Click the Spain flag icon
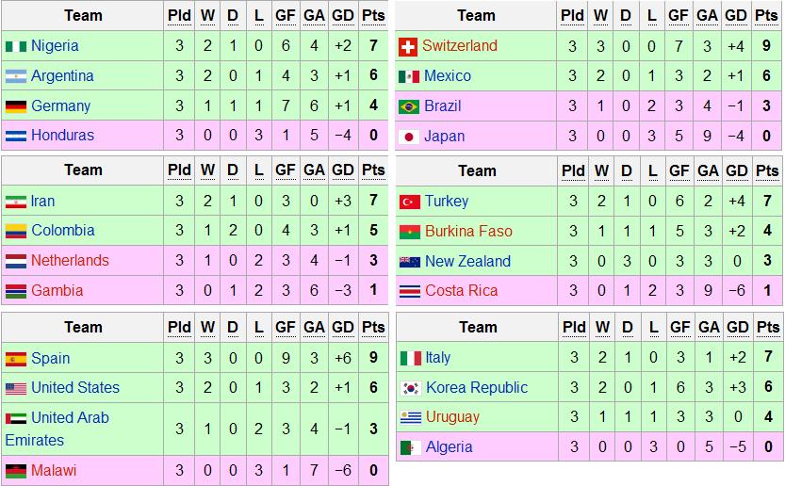785x486 pixels. coord(15,359)
